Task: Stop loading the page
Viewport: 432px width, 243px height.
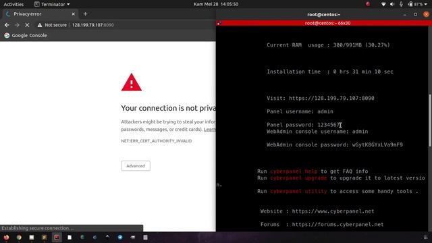Action: click(27, 25)
